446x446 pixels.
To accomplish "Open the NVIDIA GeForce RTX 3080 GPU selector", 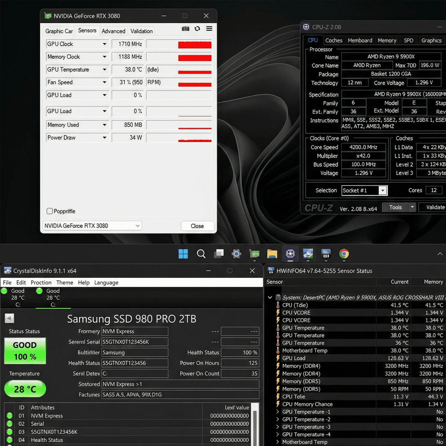I will (x=92, y=226).
